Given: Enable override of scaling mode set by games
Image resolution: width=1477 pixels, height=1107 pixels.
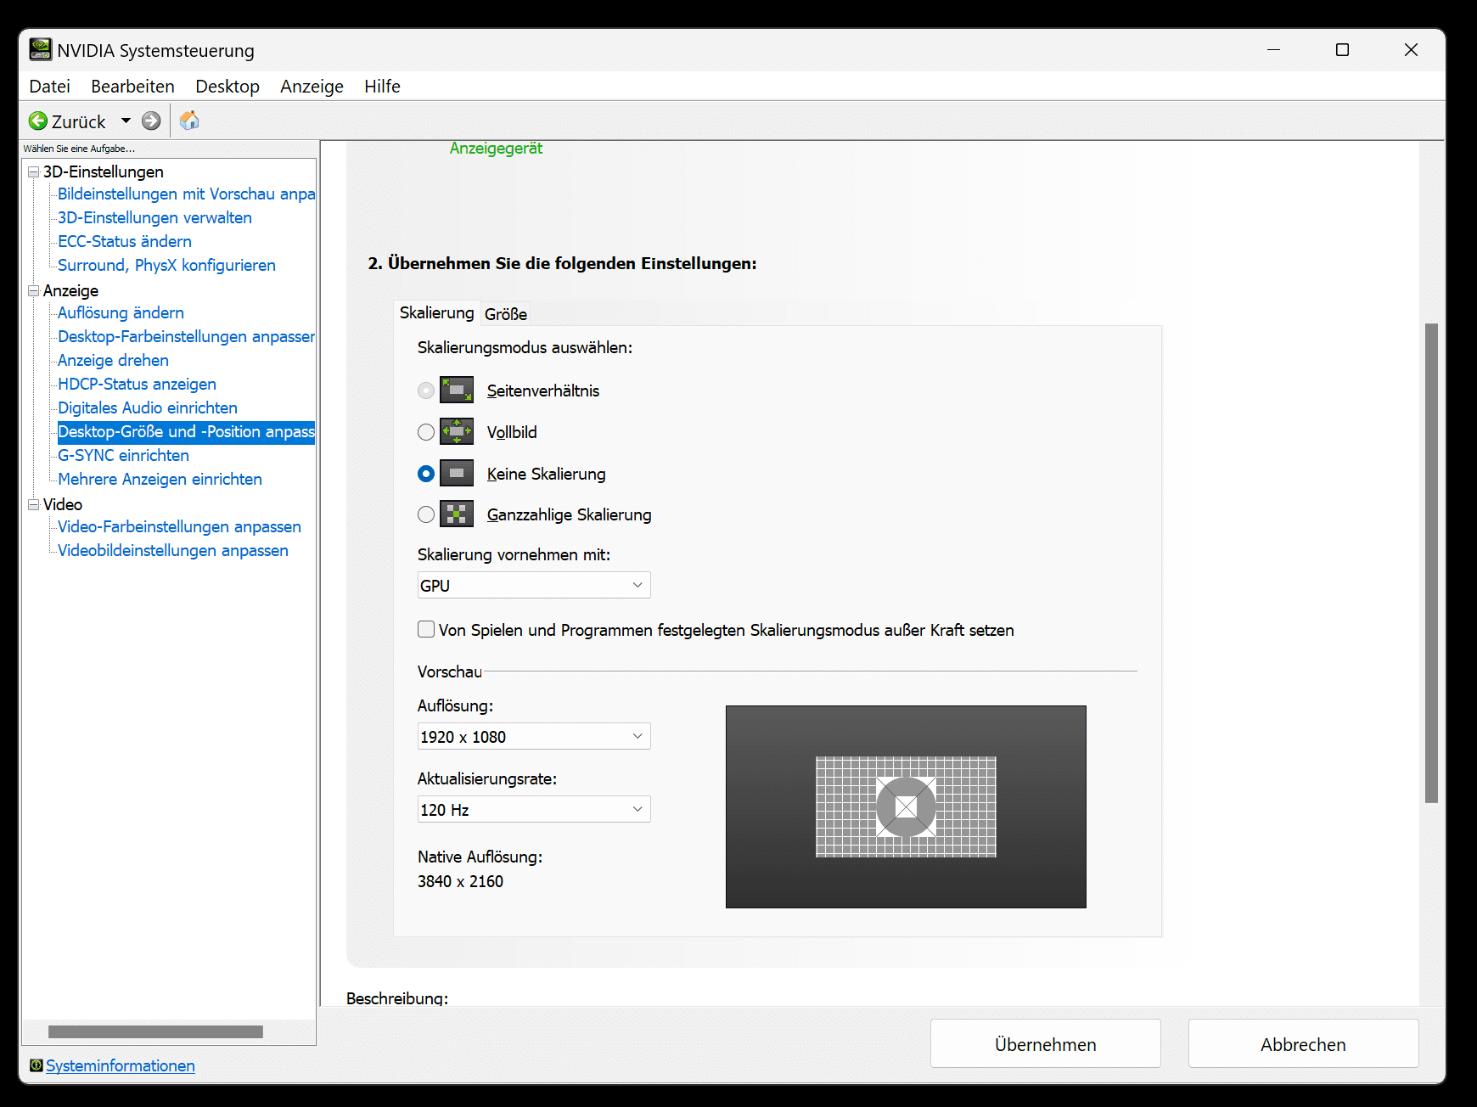Looking at the screenshot, I should (426, 629).
